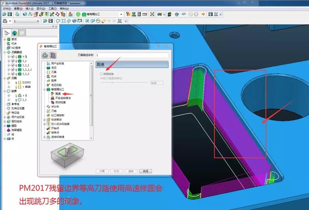309x210 pixels.
Task: Toggle lightbulb visibility of toolpath 1_1
Action: (x=16, y=61)
